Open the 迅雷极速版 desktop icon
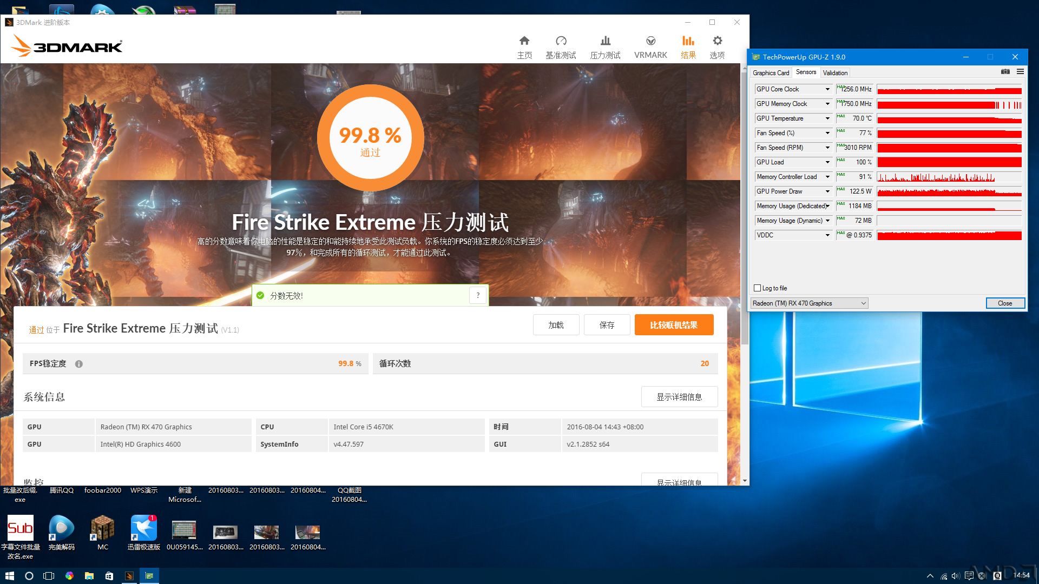This screenshot has height=584, width=1039. pos(144,533)
